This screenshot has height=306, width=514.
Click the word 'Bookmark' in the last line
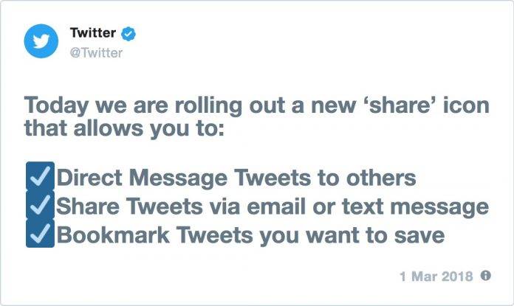point(113,235)
